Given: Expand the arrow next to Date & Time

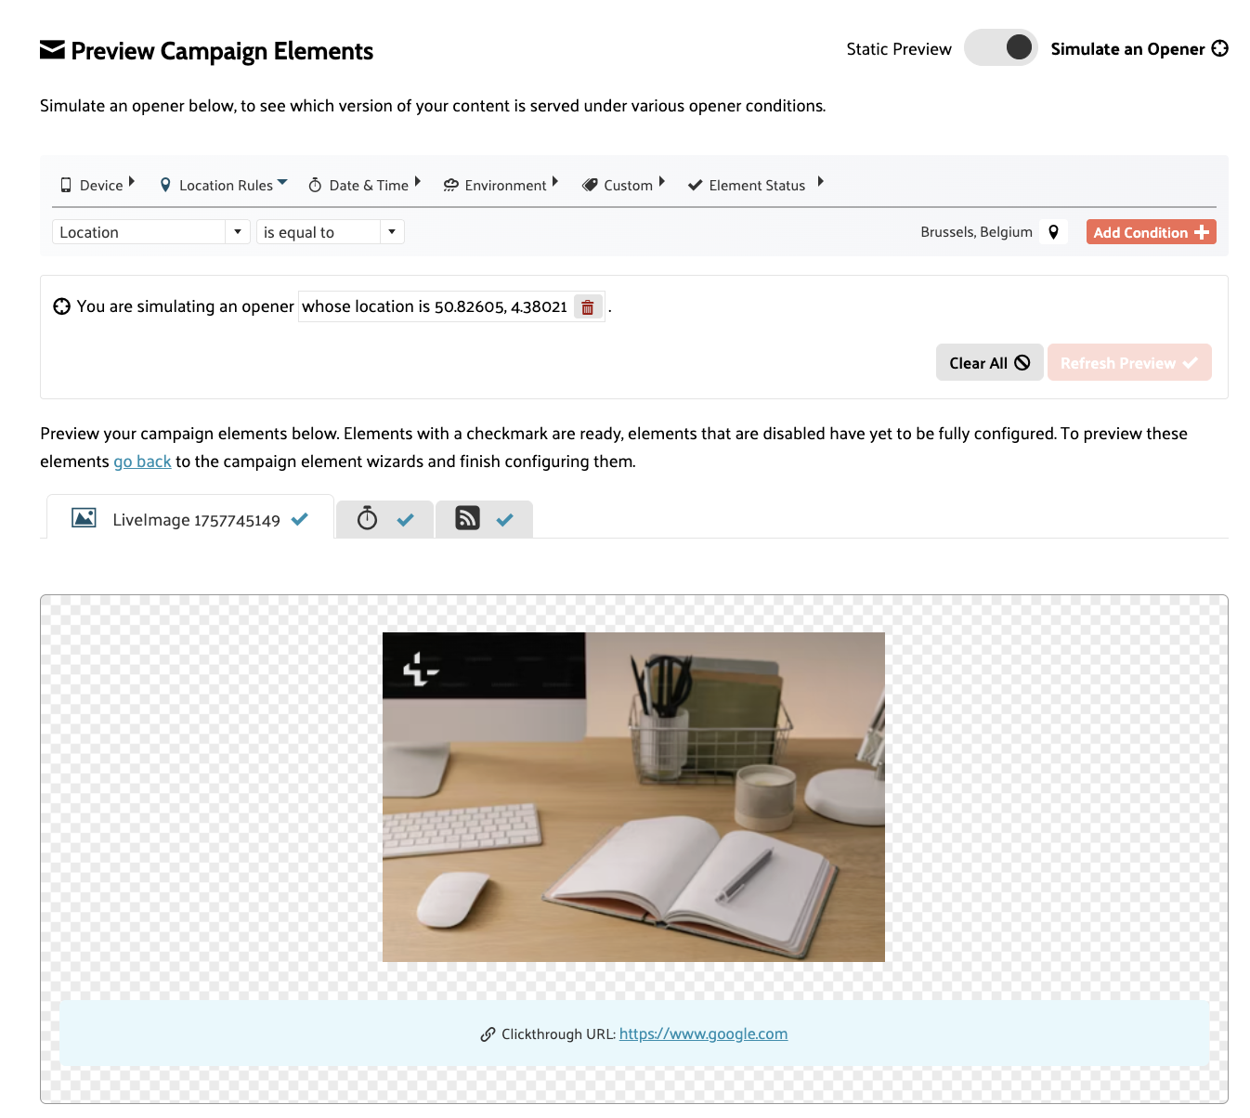Looking at the screenshot, I should click(x=418, y=182).
